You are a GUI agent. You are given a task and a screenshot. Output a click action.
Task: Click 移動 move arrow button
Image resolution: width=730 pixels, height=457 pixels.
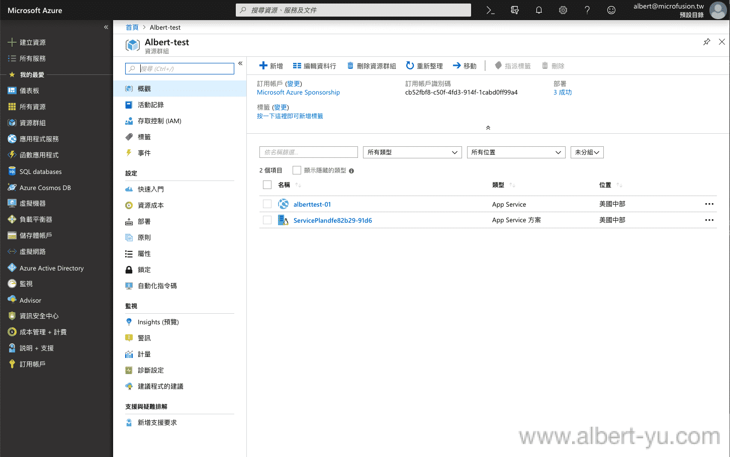click(x=465, y=66)
